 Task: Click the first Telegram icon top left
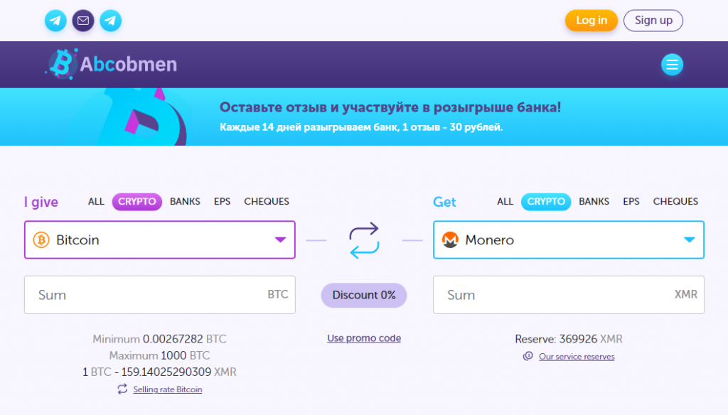[55, 20]
